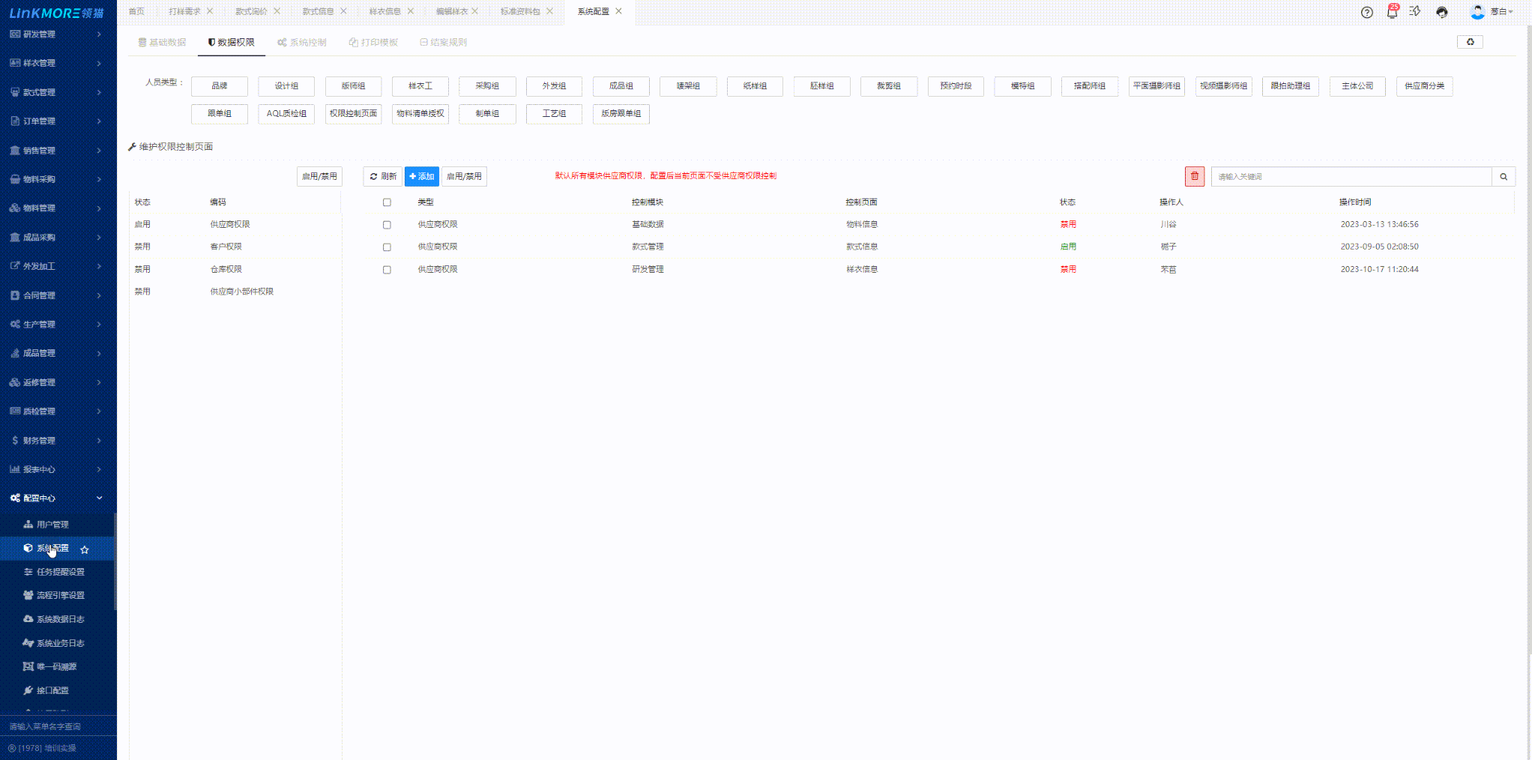Viewport: 1532px width, 760px height.
Task: Check the box for the 基础数据 row
Action: point(387,225)
